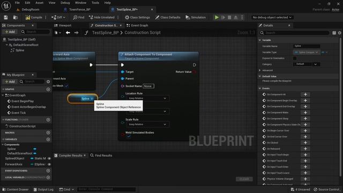Image resolution: width=343 pixels, height=193 pixels.
Task: Start Simulation mode
Action: [196, 17]
